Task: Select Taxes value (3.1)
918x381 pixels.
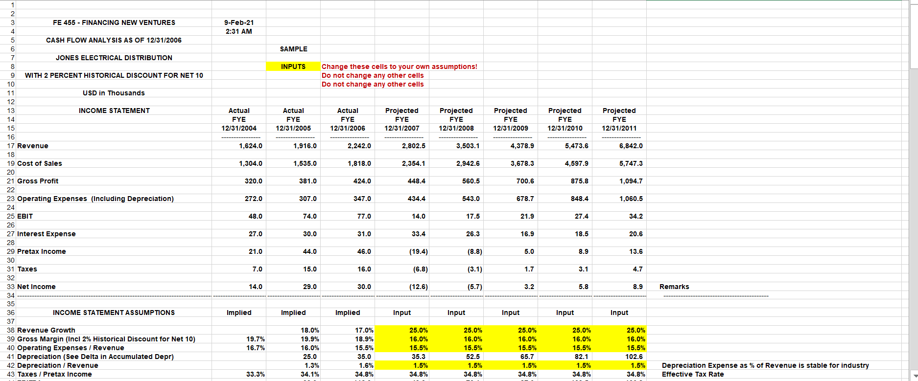Action: click(x=475, y=269)
